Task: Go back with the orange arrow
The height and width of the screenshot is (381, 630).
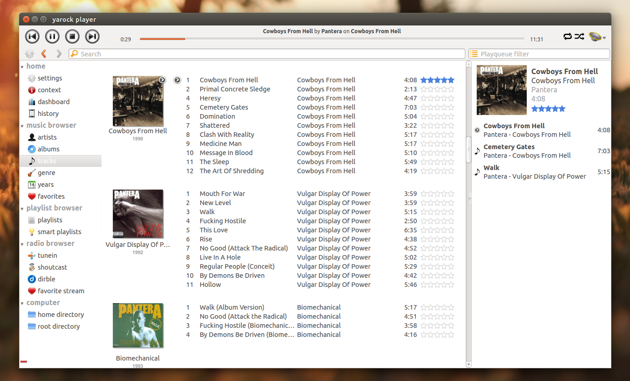Action: tap(44, 54)
